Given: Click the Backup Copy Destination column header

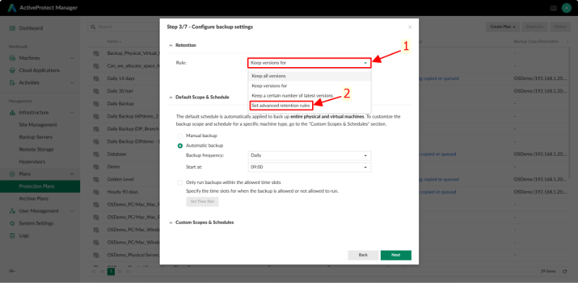Looking at the screenshot, I should coord(536,42).
